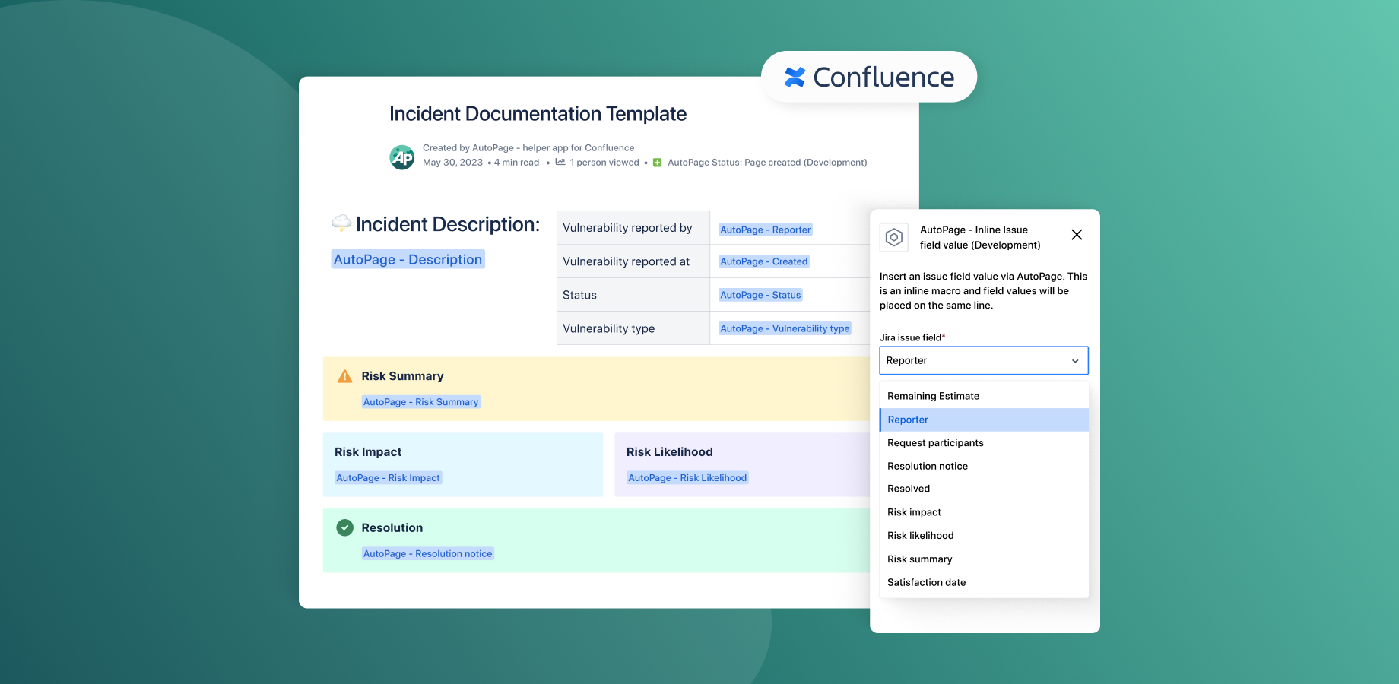Click the page views analytics icon
Image resolution: width=1399 pixels, height=684 pixels.
560,162
